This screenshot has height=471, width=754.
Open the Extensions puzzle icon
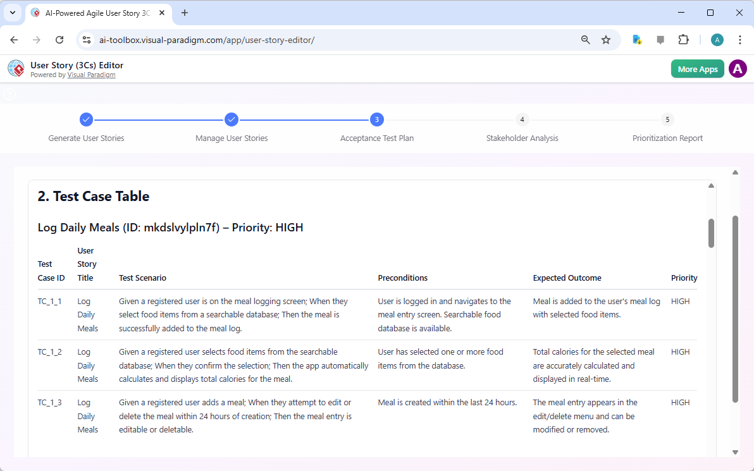(x=684, y=39)
